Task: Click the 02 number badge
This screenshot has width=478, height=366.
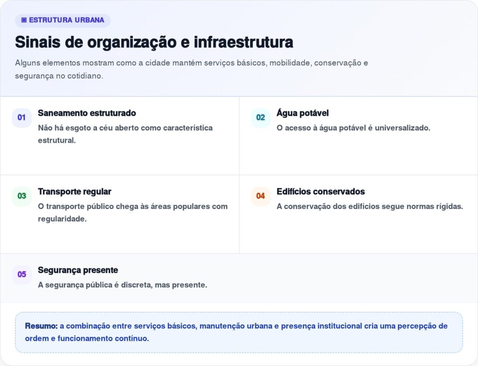Action: coord(260,118)
